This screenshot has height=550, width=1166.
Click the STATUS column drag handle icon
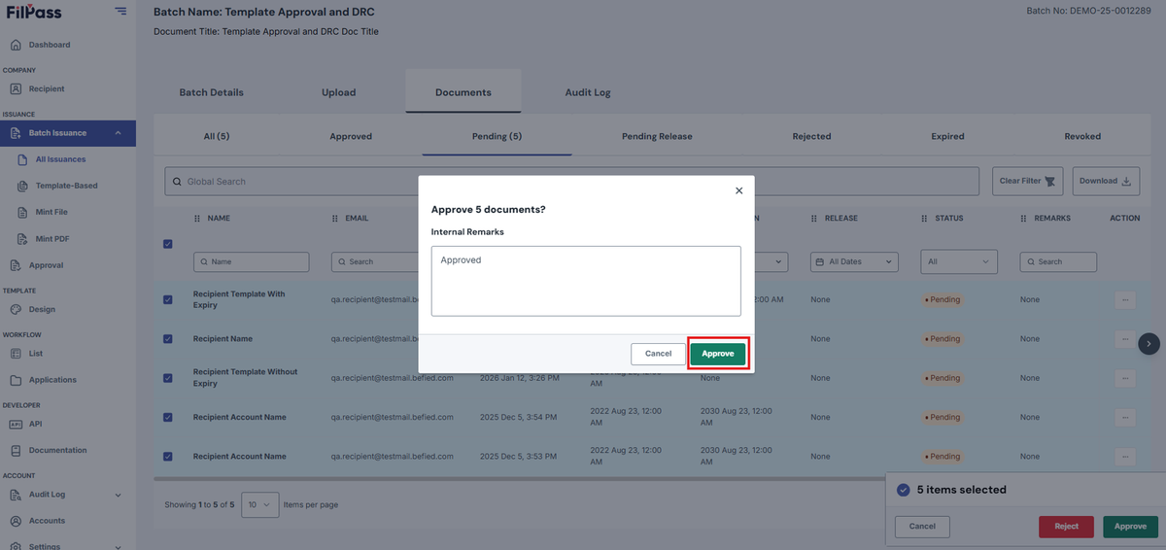coord(925,219)
